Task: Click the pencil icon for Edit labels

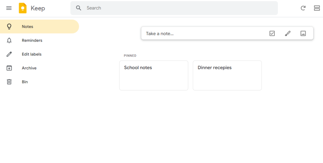Action: [9, 54]
